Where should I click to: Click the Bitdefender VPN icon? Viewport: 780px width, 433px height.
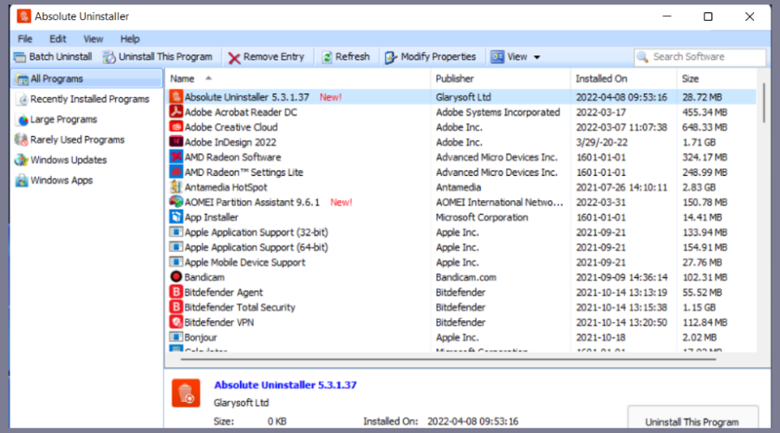click(176, 321)
